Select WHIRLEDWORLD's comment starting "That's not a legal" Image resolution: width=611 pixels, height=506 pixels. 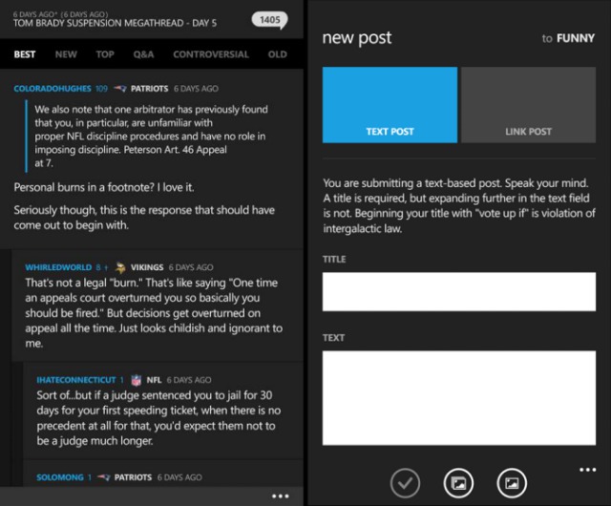(154, 313)
